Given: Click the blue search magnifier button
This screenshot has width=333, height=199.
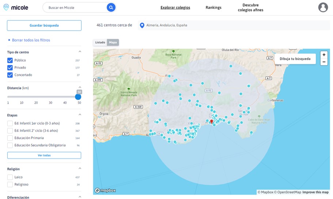Looking at the screenshot, I should coord(111,7).
